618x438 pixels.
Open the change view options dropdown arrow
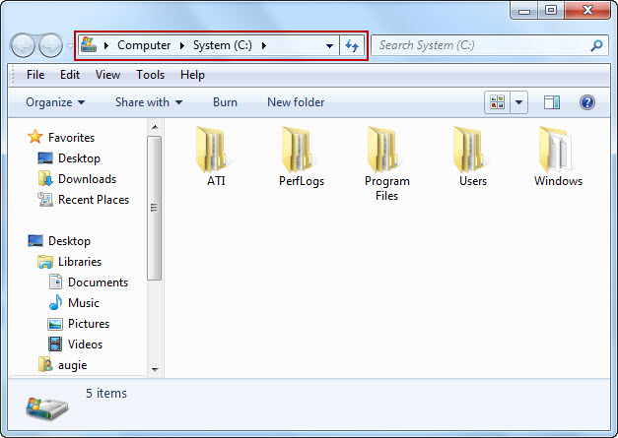(519, 102)
